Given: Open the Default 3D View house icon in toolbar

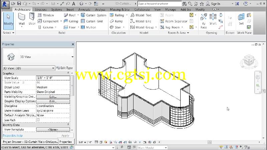Looking at the screenshot, I should pos(81,4).
